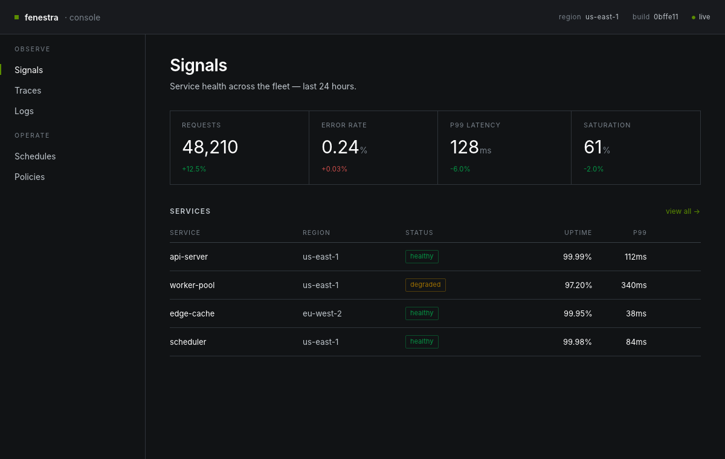Sort by the Service column header
The width and height of the screenshot is (725, 459).
[185, 233]
